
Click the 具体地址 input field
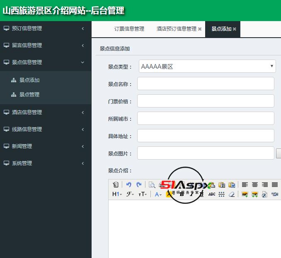(x=206, y=136)
